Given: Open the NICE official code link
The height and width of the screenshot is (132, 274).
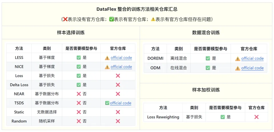Looking at the screenshot, I should click(121, 67).
